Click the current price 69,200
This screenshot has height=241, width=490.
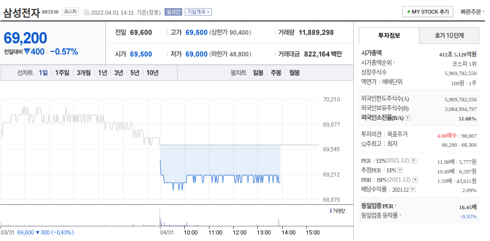(25, 38)
